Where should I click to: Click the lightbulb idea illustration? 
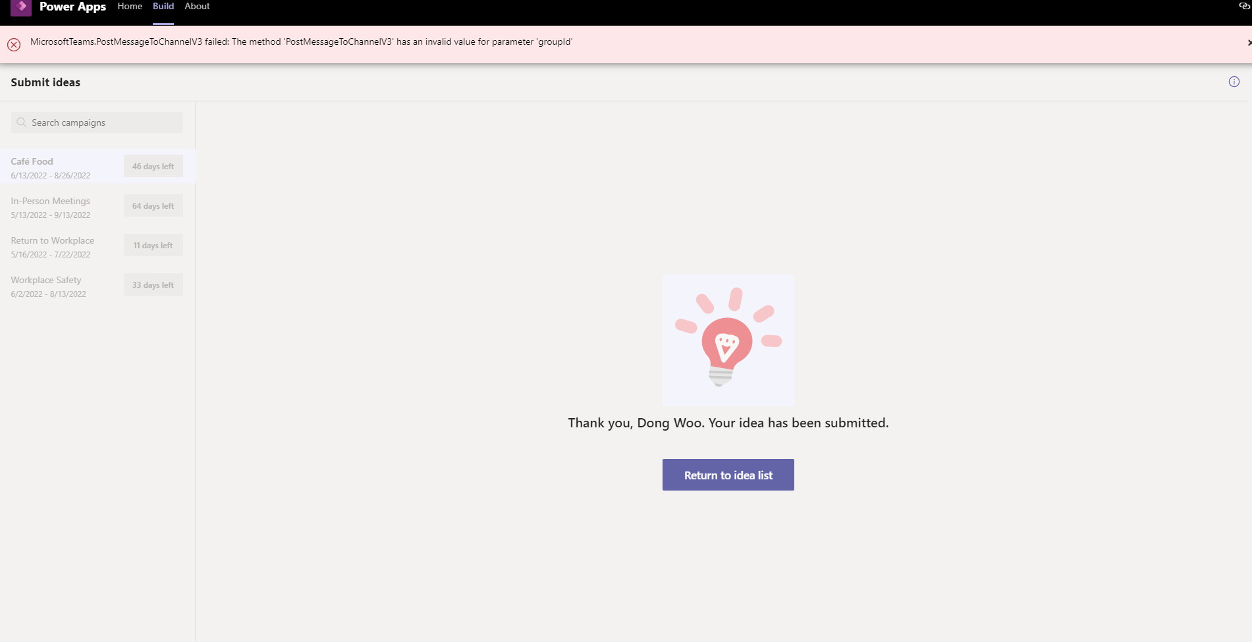point(727,340)
